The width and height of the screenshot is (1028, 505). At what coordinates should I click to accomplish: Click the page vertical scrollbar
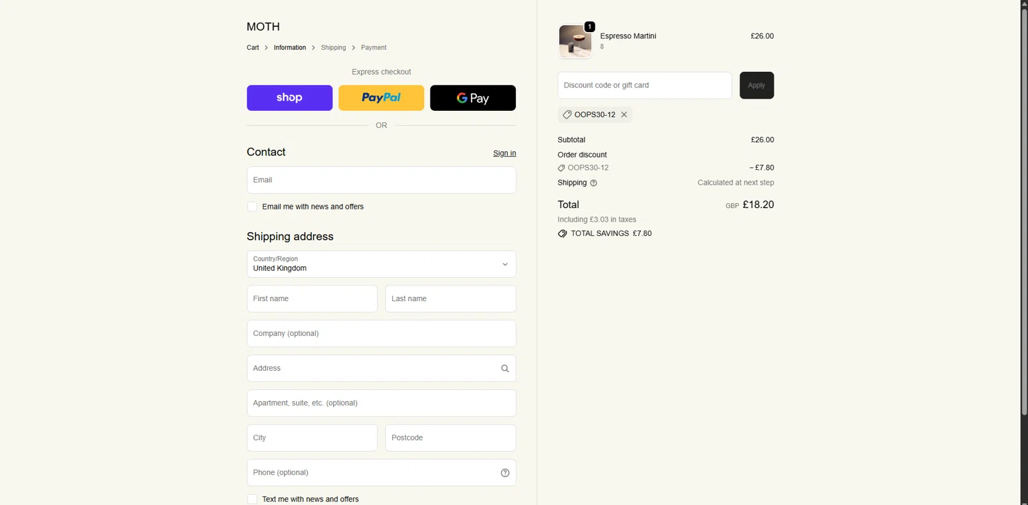coord(1024,212)
